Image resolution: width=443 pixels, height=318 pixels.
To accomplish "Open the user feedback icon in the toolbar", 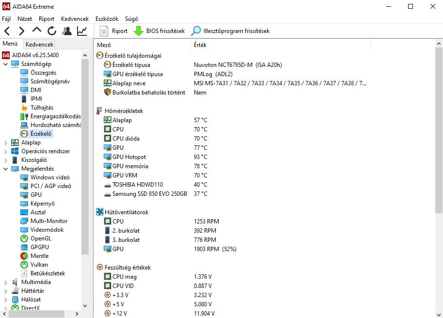I will pyautogui.click(x=67, y=31).
